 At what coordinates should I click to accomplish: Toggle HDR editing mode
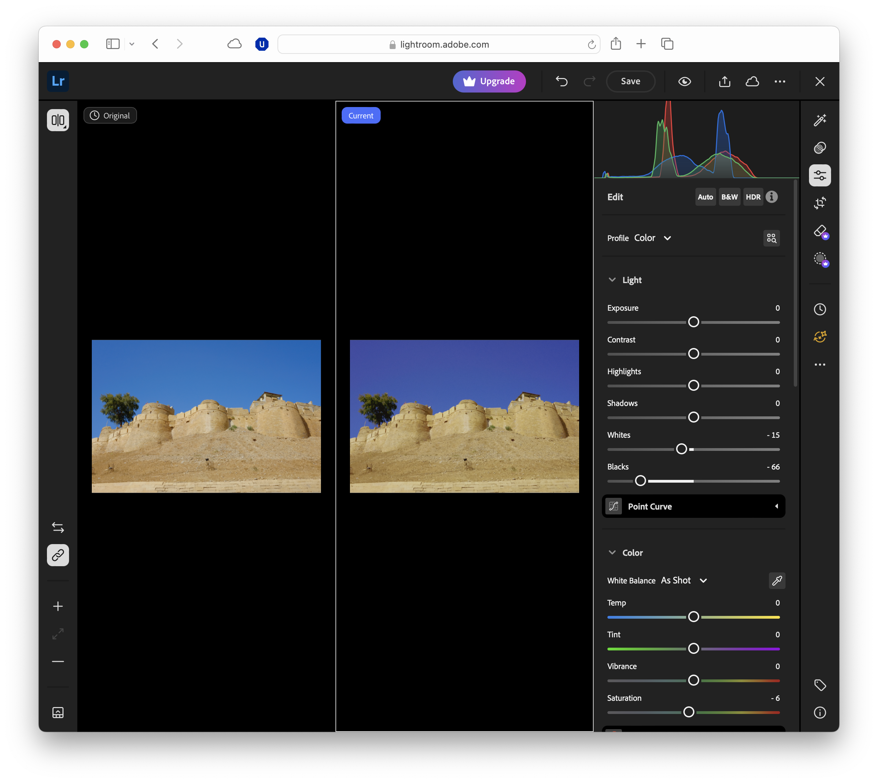pyautogui.click(x=753, y=197)
